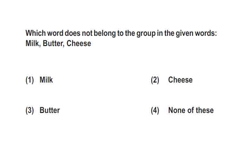The height and width of the screenshot is (160, 241).
Task: Click the (2) option number
Action: click(x=155, y=80)
